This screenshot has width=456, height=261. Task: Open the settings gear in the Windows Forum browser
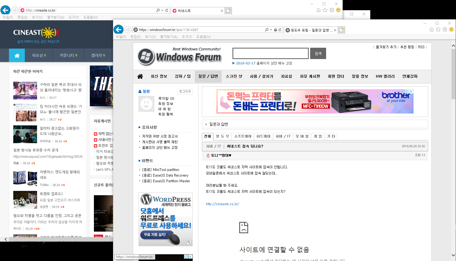(x=445, y=29)
